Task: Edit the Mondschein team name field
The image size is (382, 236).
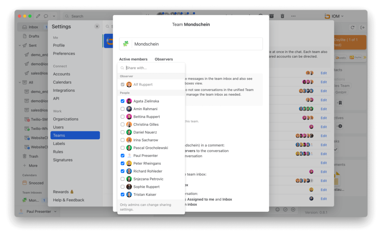Action: 197,44
